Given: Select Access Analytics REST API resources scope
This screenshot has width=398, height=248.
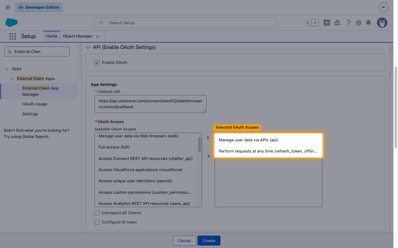Looking at the screenshot, I should click(146, 203).
